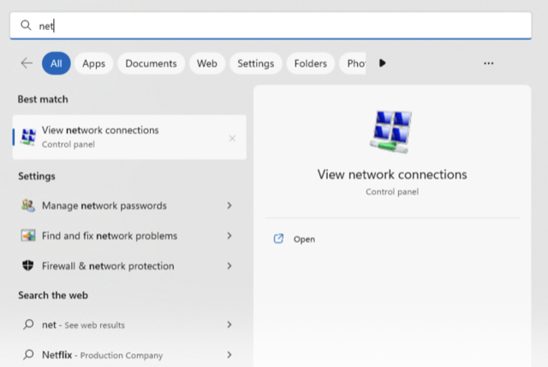Expand Find and fix network problems chevron
The width and height of the screenshot is (548, 367).
point(229,236)
